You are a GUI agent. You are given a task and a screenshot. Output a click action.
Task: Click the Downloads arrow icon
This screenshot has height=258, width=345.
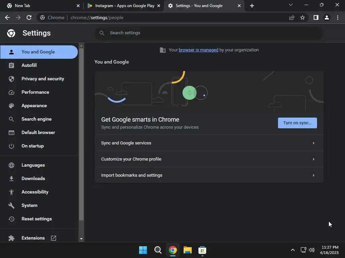(11, 179)
